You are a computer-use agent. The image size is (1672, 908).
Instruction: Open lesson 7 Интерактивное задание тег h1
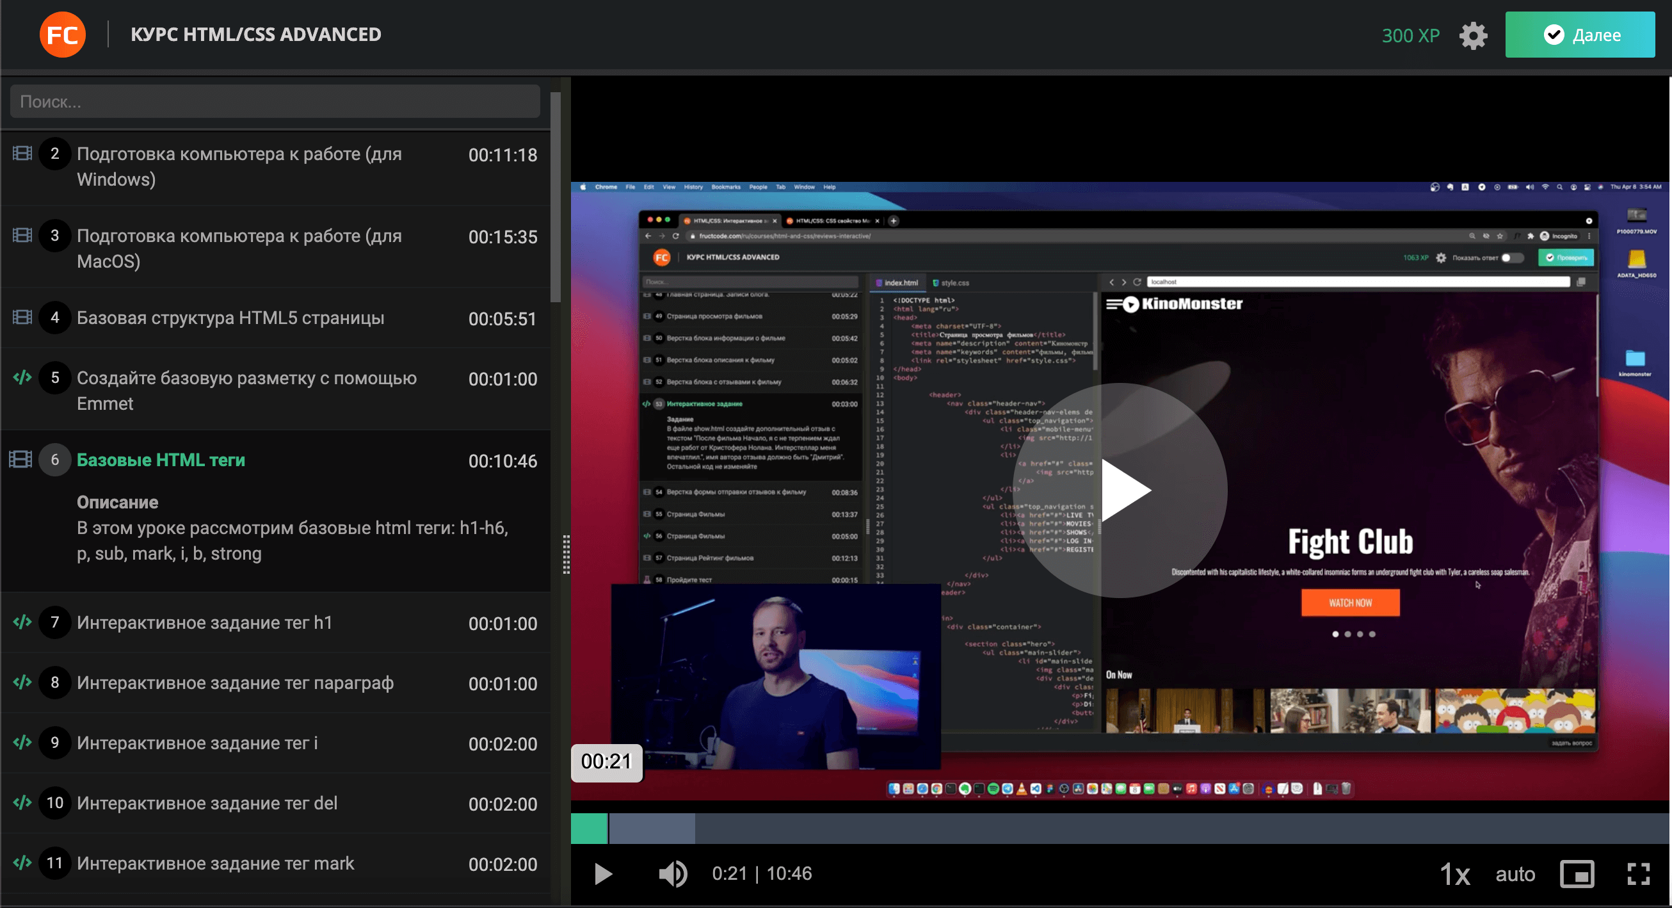click(x=275, y=623)
